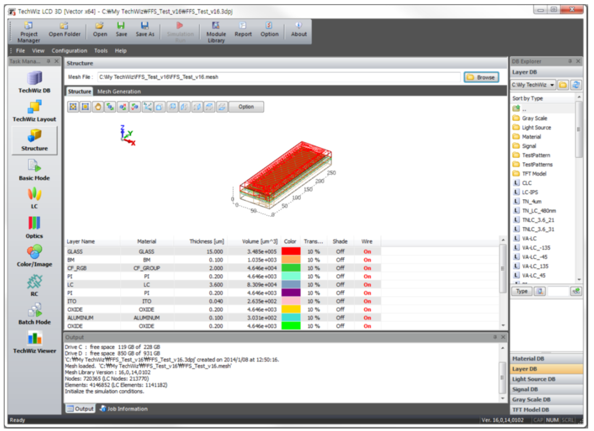Click the purple color swatch of the second PI layer
The image size is (594, 431).
pos(291,293)
